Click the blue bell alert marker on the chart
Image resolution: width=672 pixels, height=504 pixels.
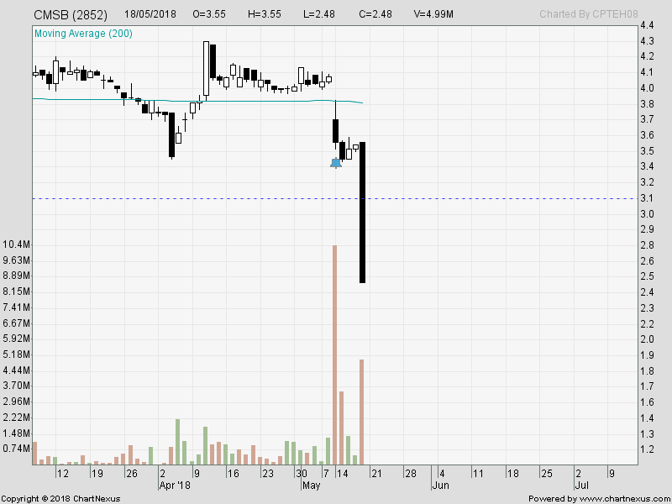click(336, 163)
